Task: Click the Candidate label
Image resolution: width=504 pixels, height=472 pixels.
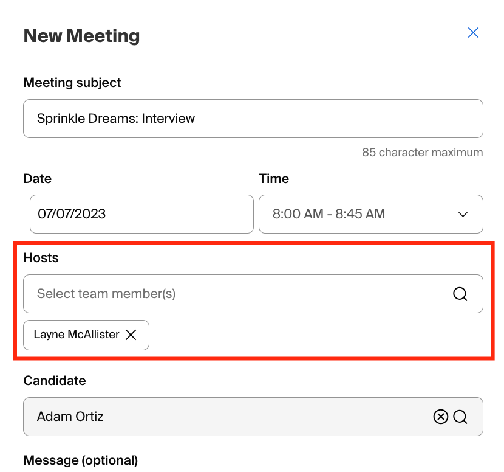Action: click(x=54, y=381)
